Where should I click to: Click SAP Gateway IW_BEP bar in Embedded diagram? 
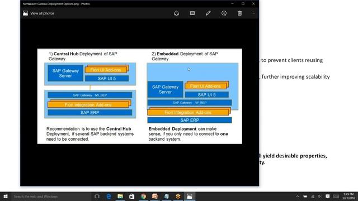190,103
